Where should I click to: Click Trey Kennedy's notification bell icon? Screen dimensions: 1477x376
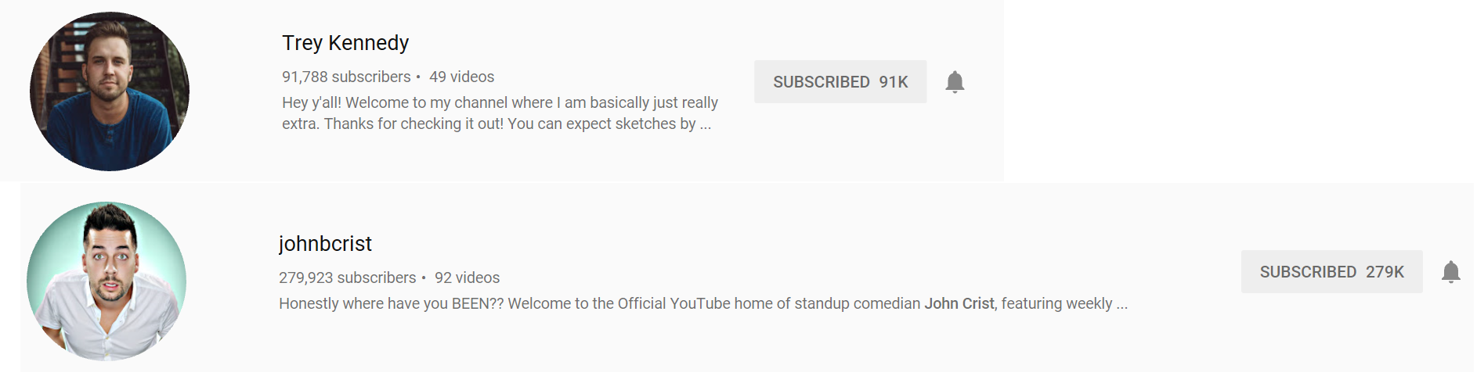point(954,82)
